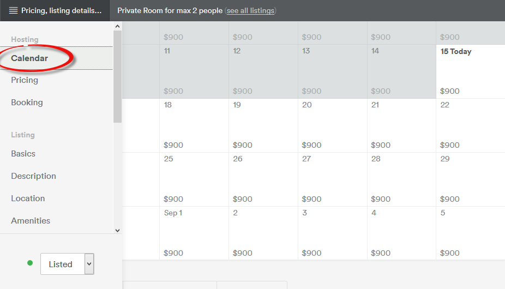
Task: Open the Calendar sidebar item
Action: pyautogui.click(x=29, y=58)
